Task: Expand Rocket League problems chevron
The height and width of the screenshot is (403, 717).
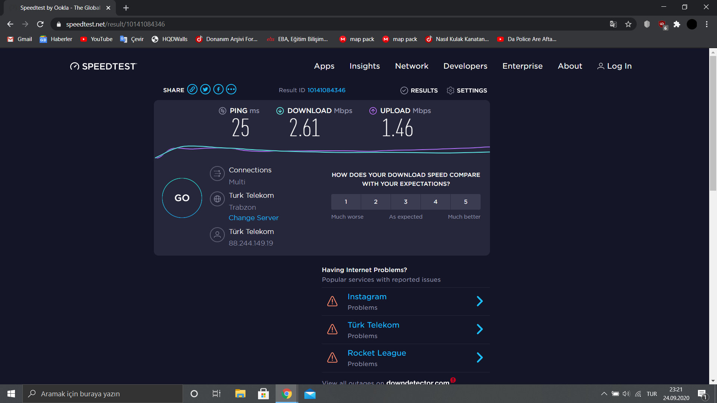Action: [480, 357]
